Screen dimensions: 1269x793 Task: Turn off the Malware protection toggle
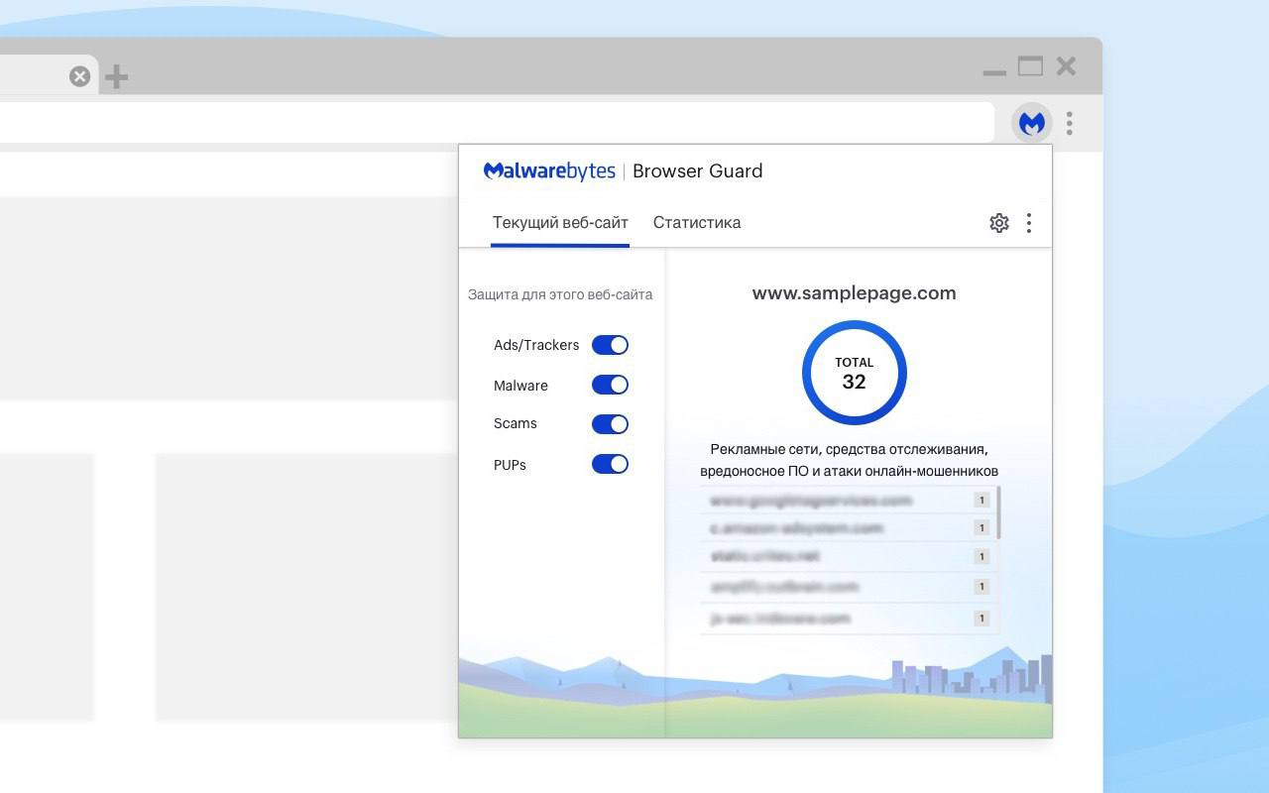point(610,385)
